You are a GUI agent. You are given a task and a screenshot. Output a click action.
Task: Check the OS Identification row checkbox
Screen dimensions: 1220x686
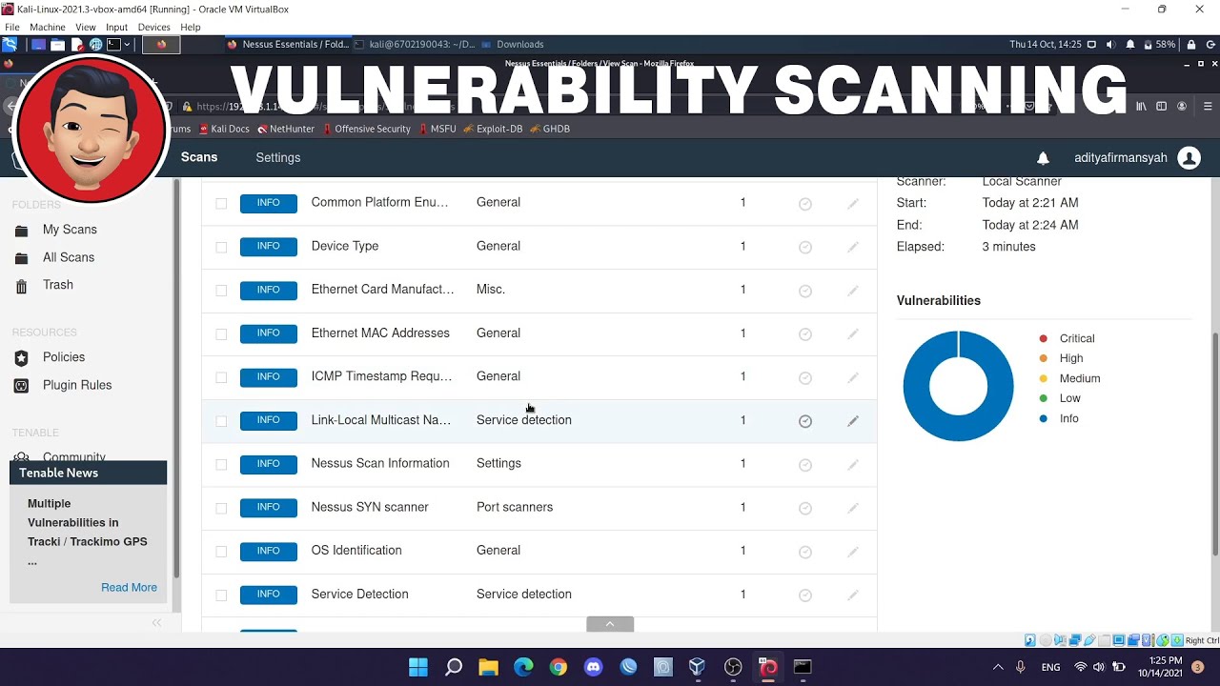pyautogui.click(x=221, y=551)
